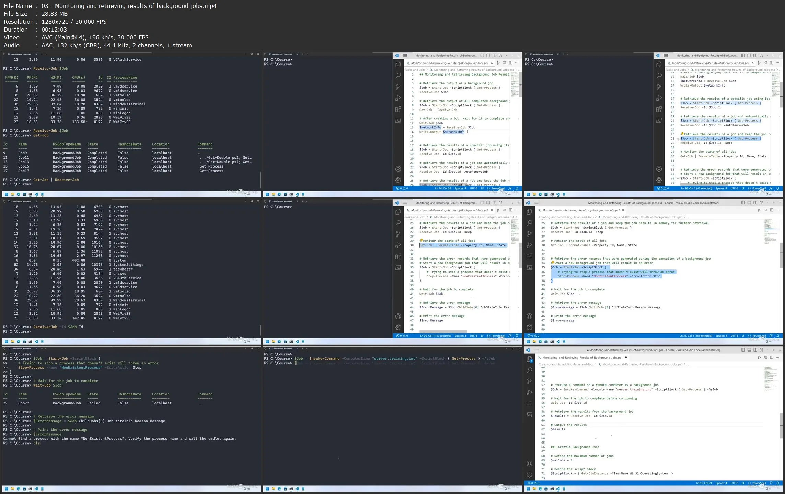Image resolution: width=785 pixels, height=494 pixels.
Task: Click lightbulb at line 34 in Ln 35 window
Action: tap(552, 263)
